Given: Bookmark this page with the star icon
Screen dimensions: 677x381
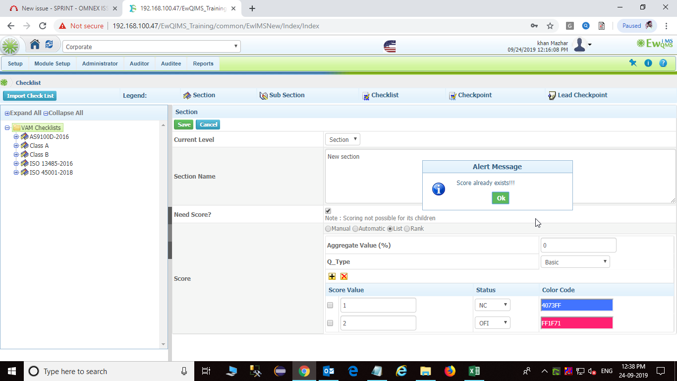Looking at the screenshot, I should (x=550, y=26).
